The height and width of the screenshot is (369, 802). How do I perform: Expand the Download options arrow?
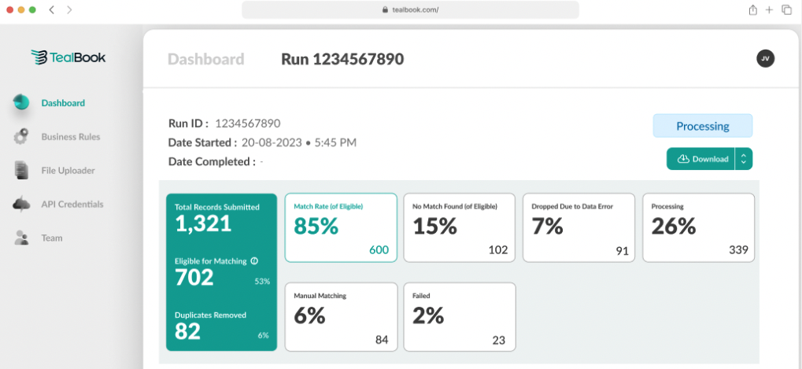(x=744, y=159)
